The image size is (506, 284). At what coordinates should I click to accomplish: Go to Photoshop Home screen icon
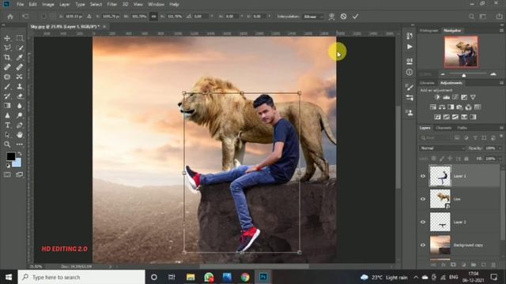10,17
